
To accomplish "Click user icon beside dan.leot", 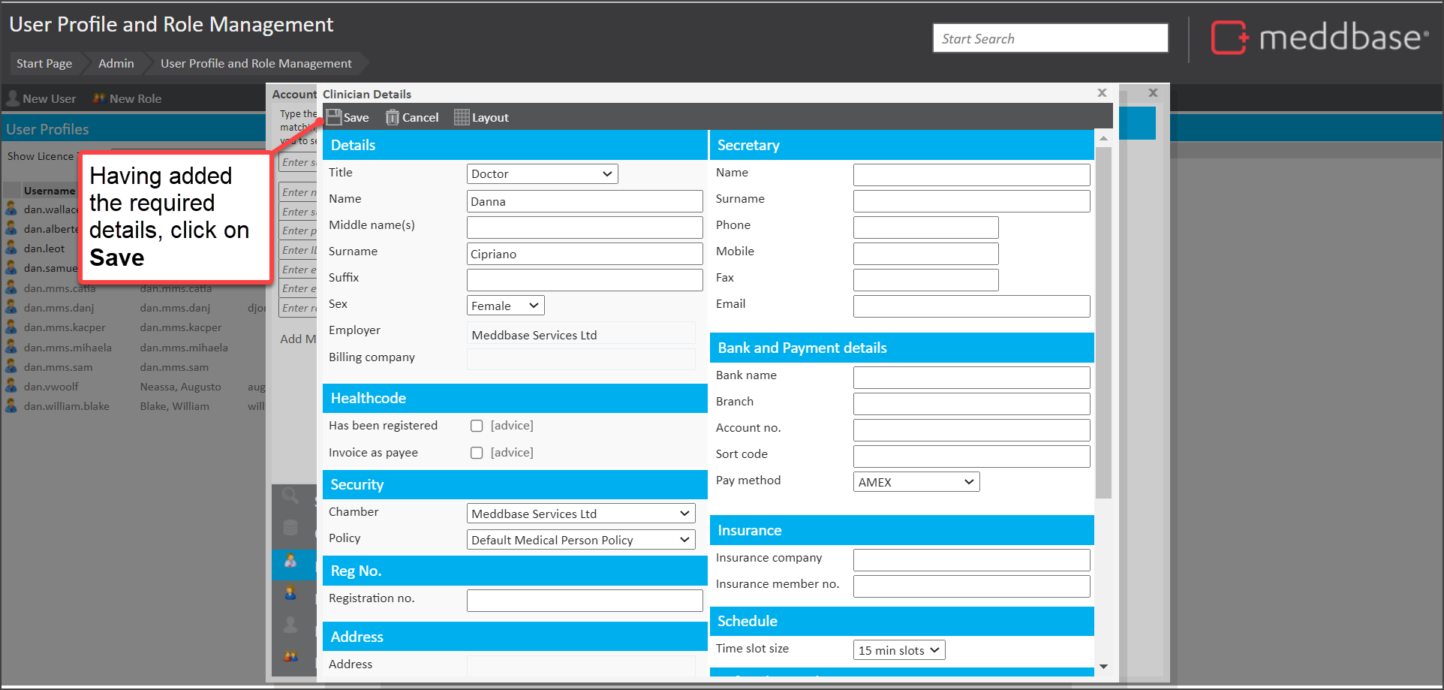I will point(11,248).
